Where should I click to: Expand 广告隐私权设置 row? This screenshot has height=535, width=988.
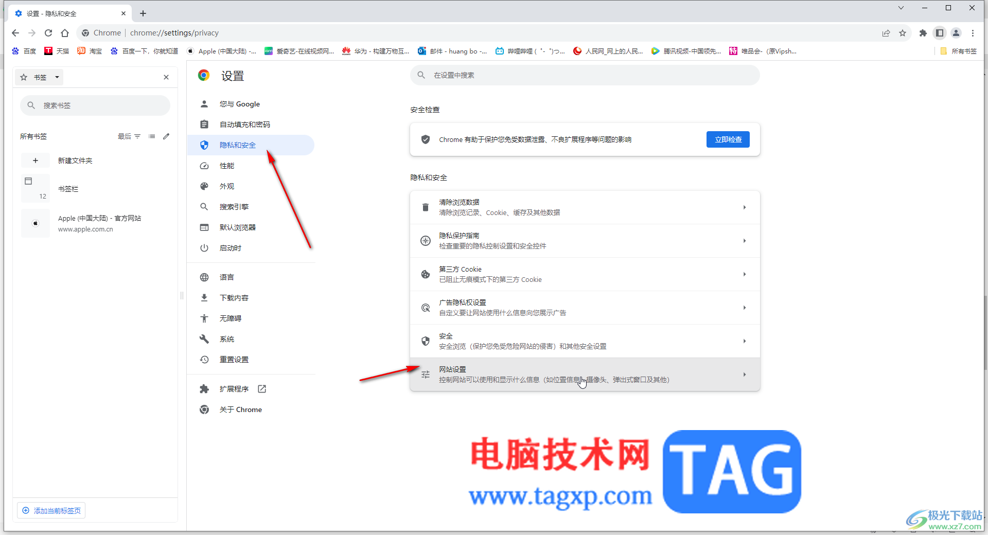(x=585, y=308)
